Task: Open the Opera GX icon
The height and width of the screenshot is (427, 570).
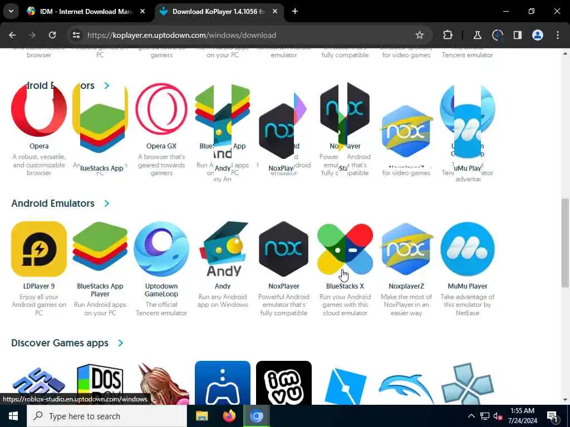Action: coord(161,109)
